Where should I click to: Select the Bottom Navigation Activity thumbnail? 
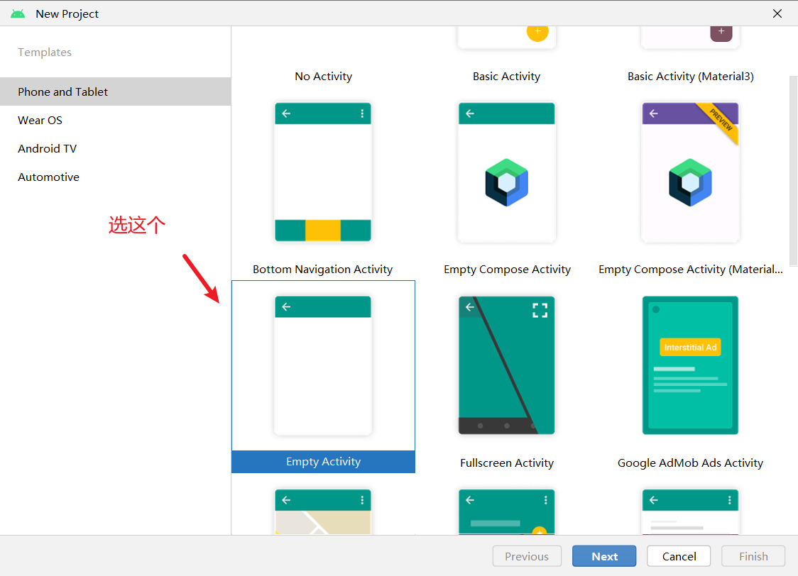coord(322,172)
